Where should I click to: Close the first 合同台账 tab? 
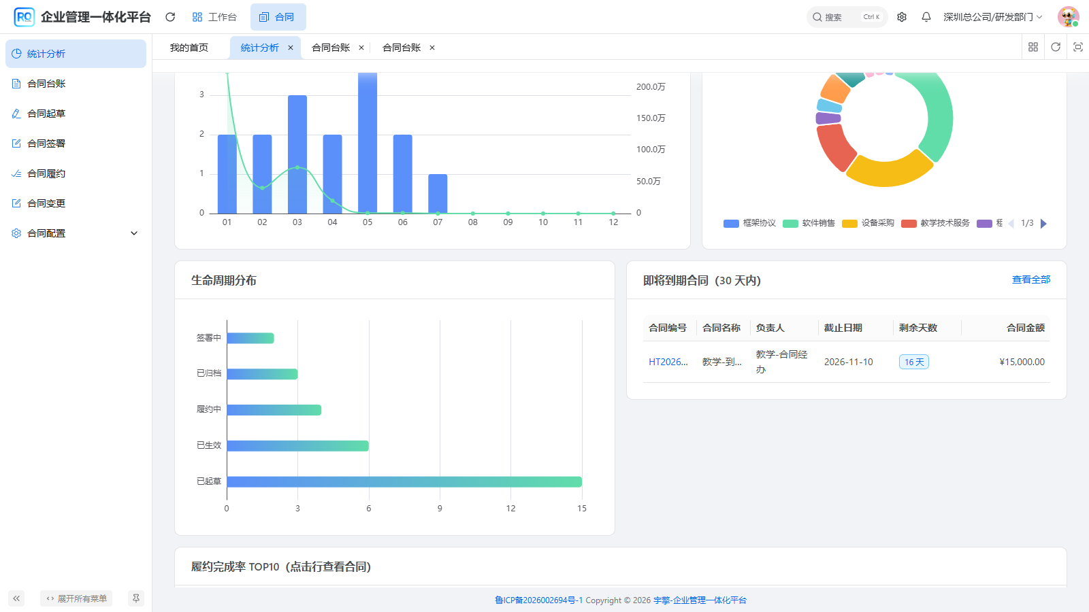[x=361, y=48]
